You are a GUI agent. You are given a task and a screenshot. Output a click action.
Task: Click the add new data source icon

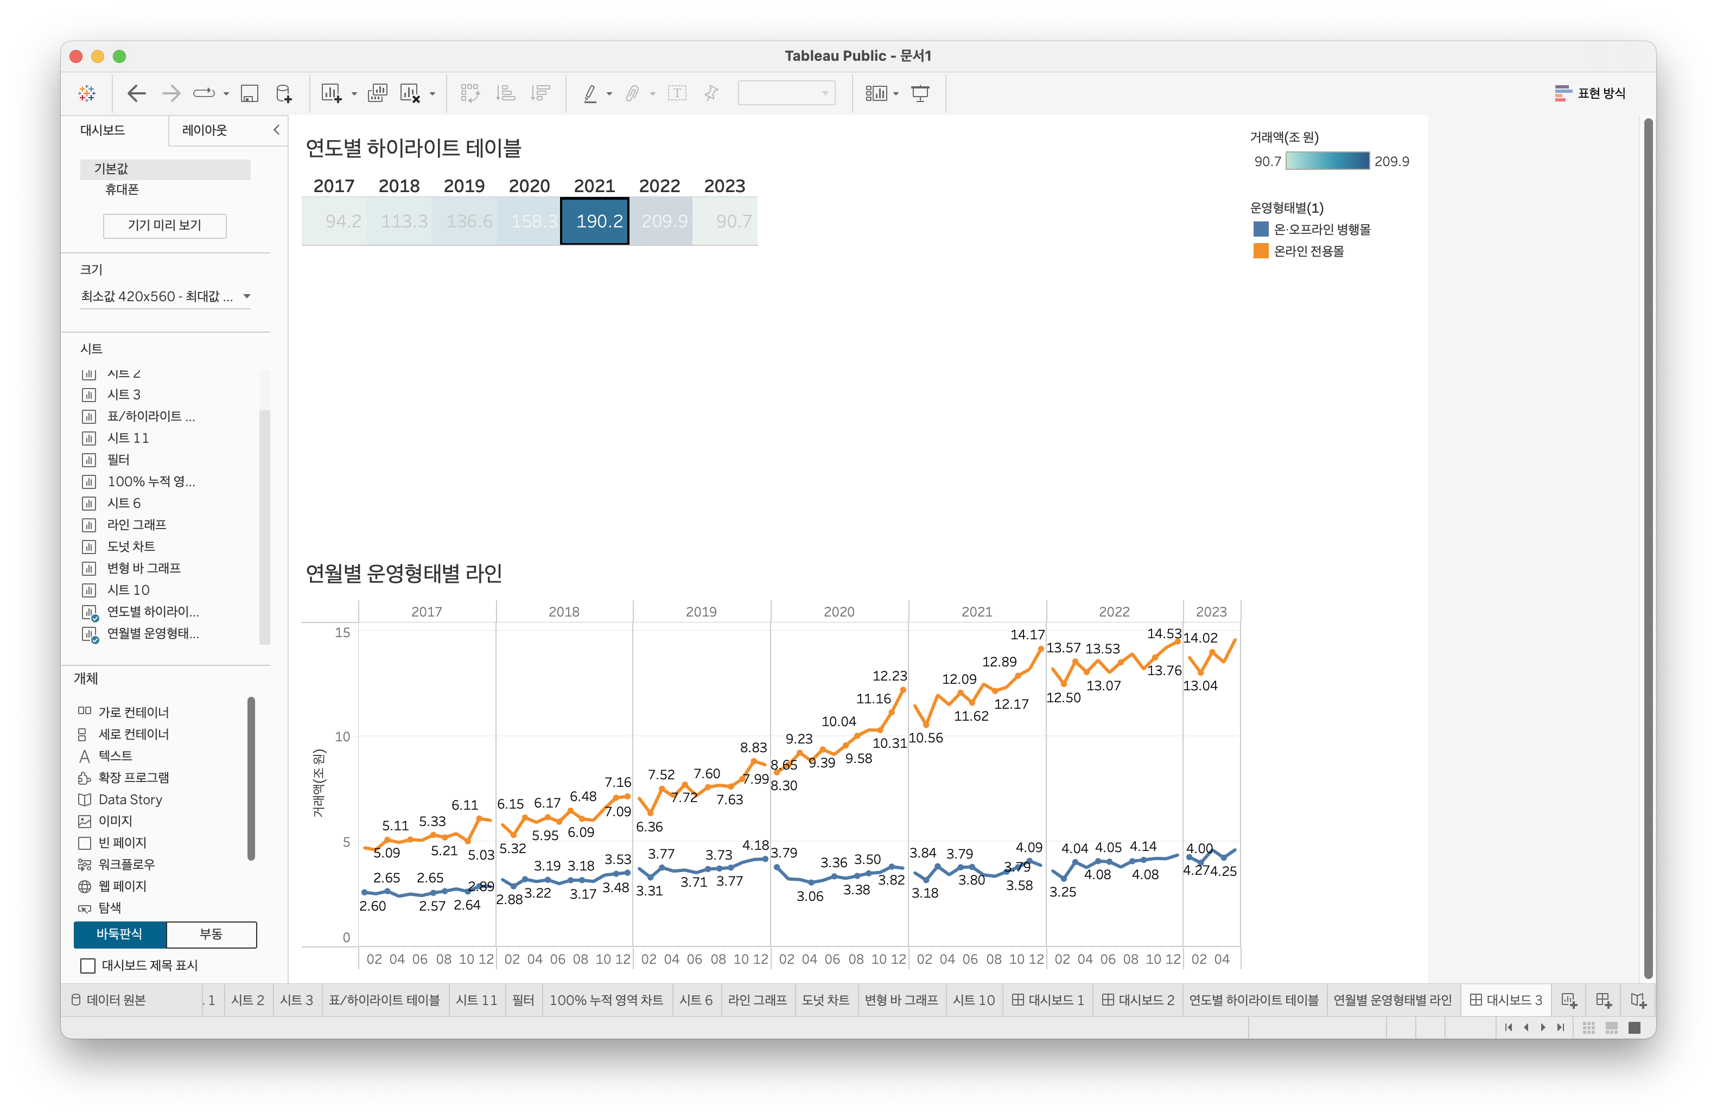[284, 93]
